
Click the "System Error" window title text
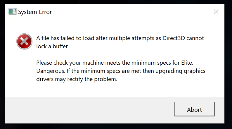point(35,12)
